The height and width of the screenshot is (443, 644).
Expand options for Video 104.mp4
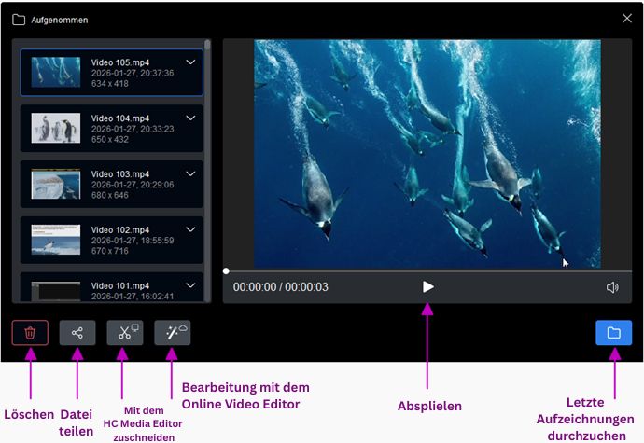pyautogui.click(x=190, y=118)
